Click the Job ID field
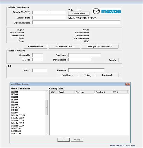This screenshot has width=143, height=148. coord(40,71)
